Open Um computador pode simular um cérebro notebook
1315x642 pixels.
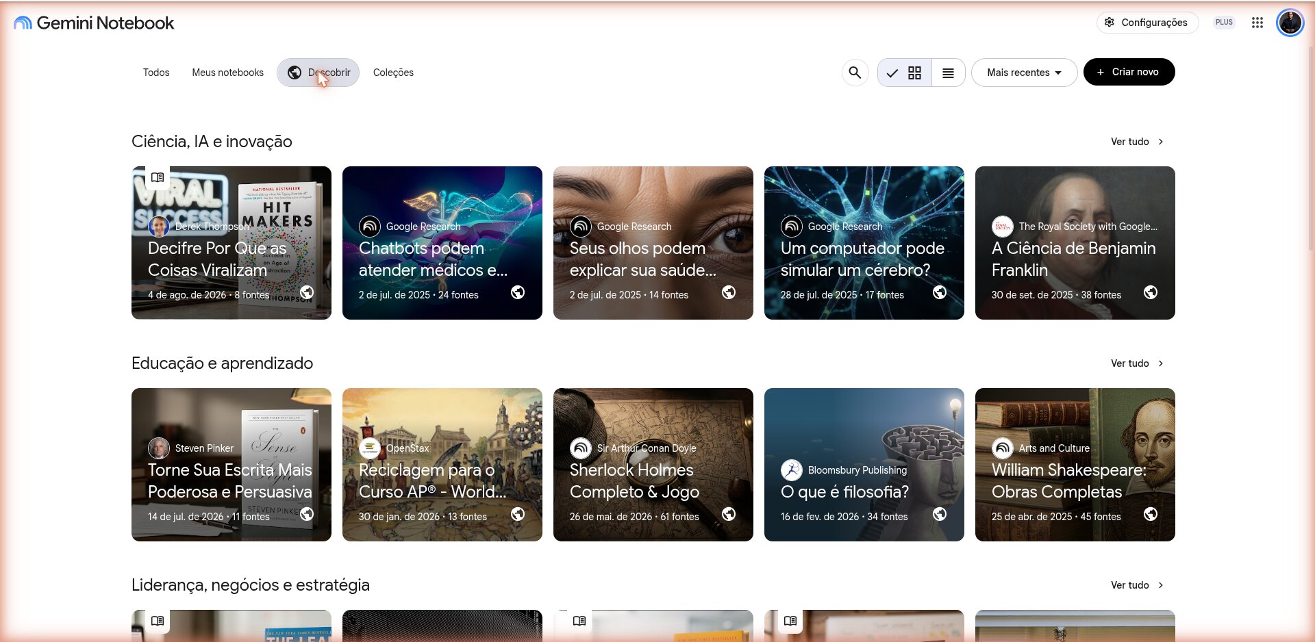pyautogui.click(x=864, y=243)
